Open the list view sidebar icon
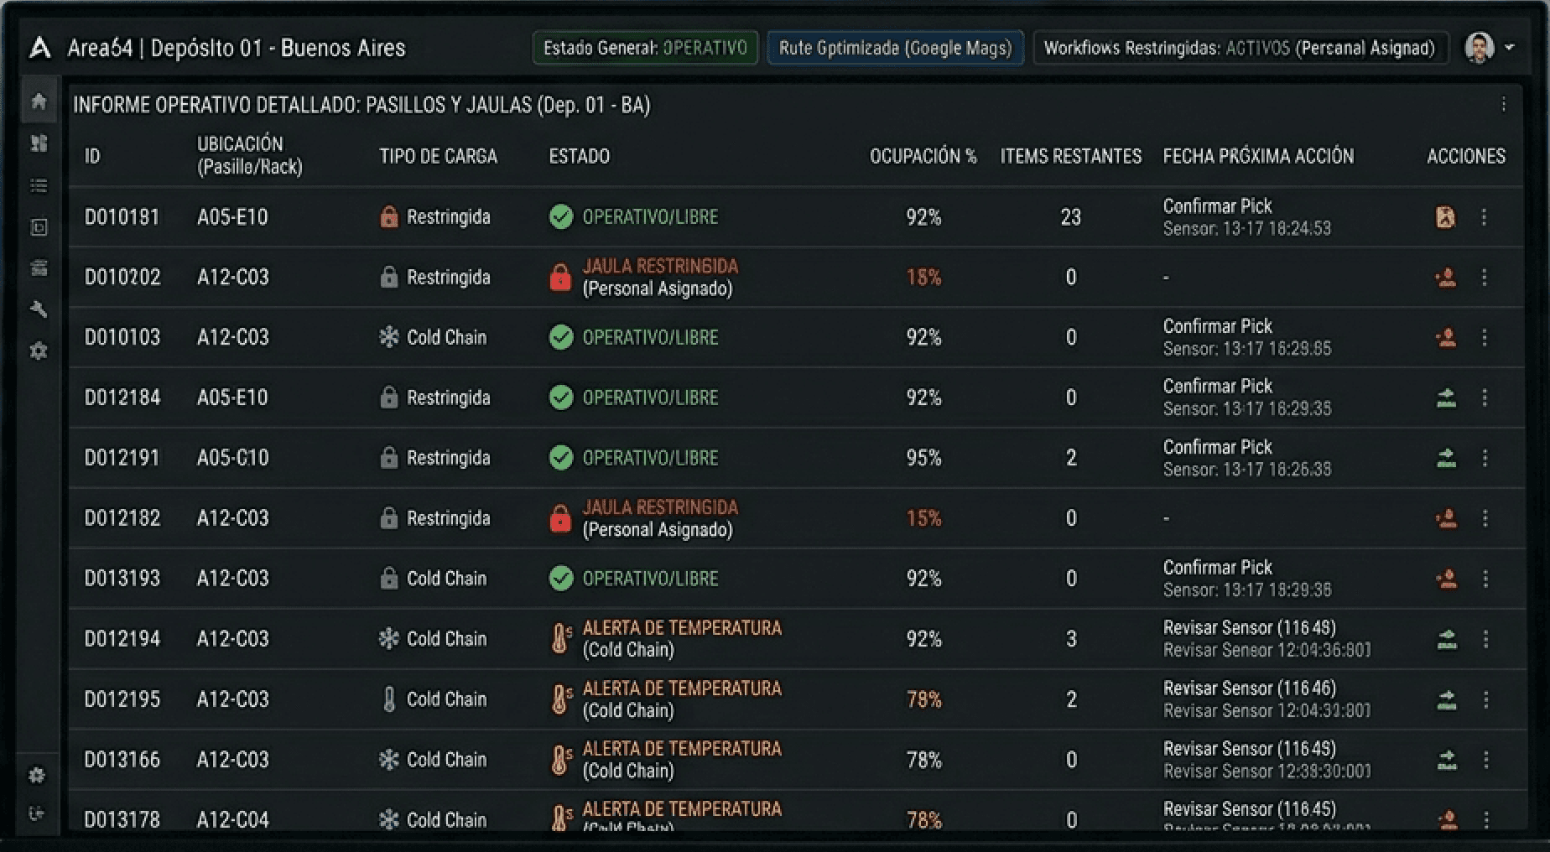 pos(39,185)
